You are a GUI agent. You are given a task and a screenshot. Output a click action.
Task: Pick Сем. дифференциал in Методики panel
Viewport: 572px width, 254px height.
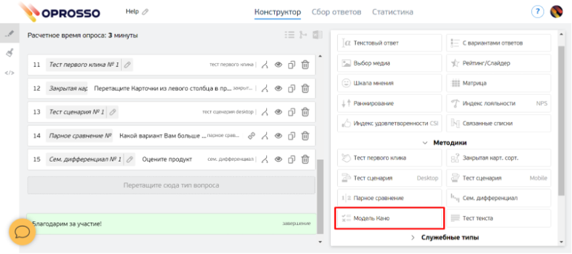498,198
